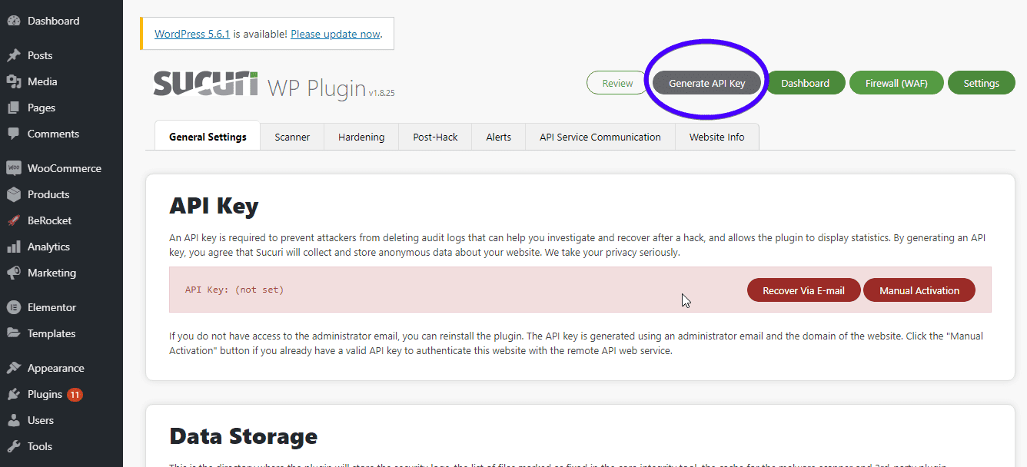
Task: Select the General Settings tab
Action: tap(208, 137)
